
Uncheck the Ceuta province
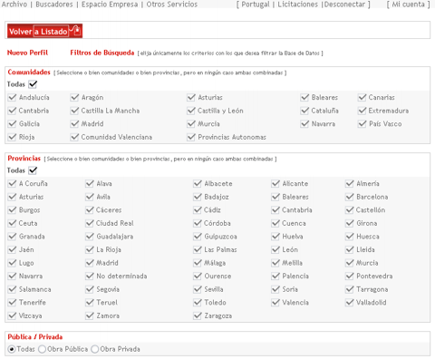point(12,223)
